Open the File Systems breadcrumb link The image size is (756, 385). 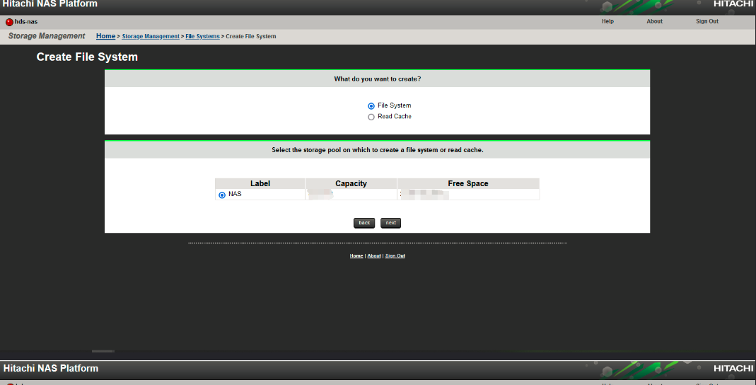tap(202, 36)
